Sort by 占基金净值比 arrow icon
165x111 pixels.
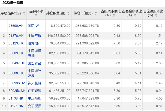click(135, 15)
